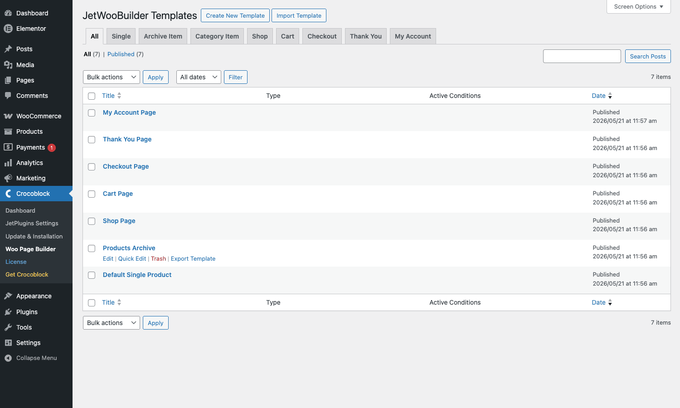
Task: Switch to the Archive Item tab
Action: click(x=163, y=36)
